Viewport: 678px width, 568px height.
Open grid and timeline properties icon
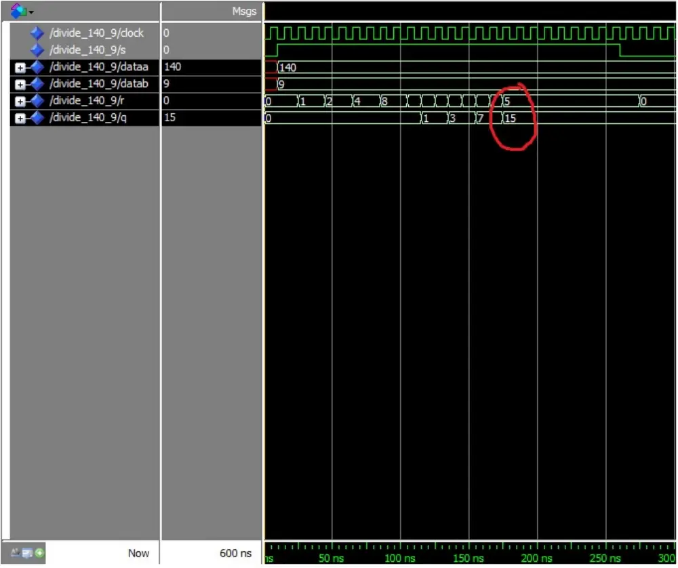27,553
